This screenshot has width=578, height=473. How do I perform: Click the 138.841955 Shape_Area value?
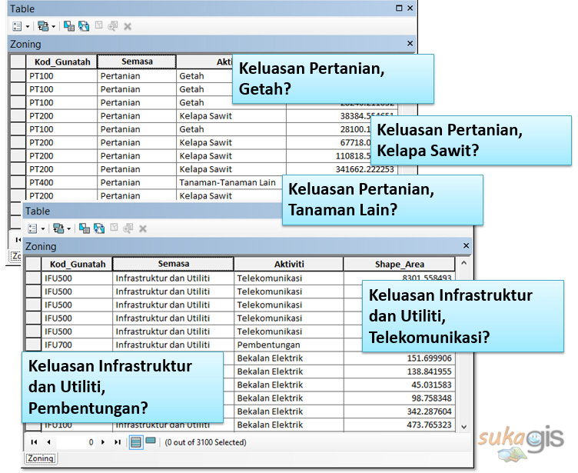(429, 371)
